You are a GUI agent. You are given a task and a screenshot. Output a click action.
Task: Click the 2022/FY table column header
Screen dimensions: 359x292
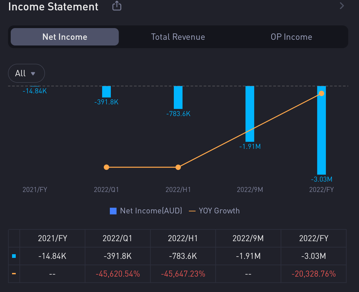313,238
